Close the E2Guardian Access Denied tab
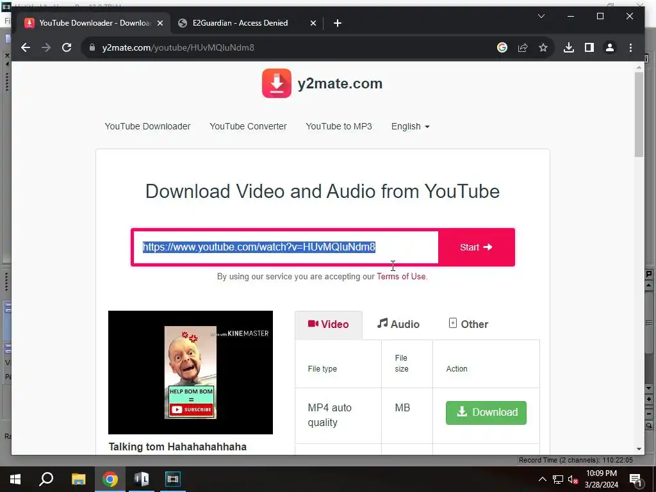The width and height of the screenshot is (656, 492). [x=313, y=23]
